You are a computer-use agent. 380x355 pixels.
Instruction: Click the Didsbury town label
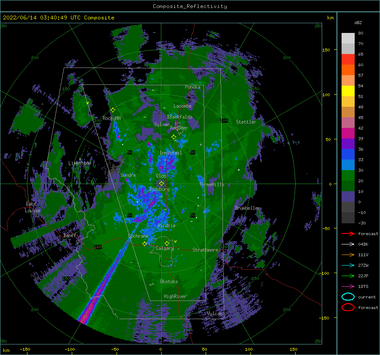coord(159,189)
